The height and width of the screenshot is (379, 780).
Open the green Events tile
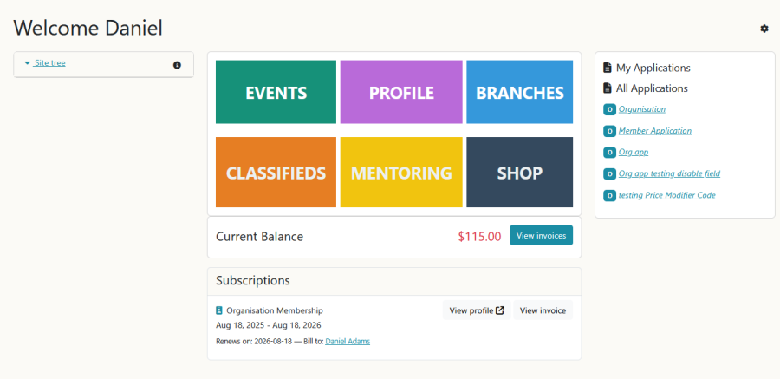click(276, 92)
